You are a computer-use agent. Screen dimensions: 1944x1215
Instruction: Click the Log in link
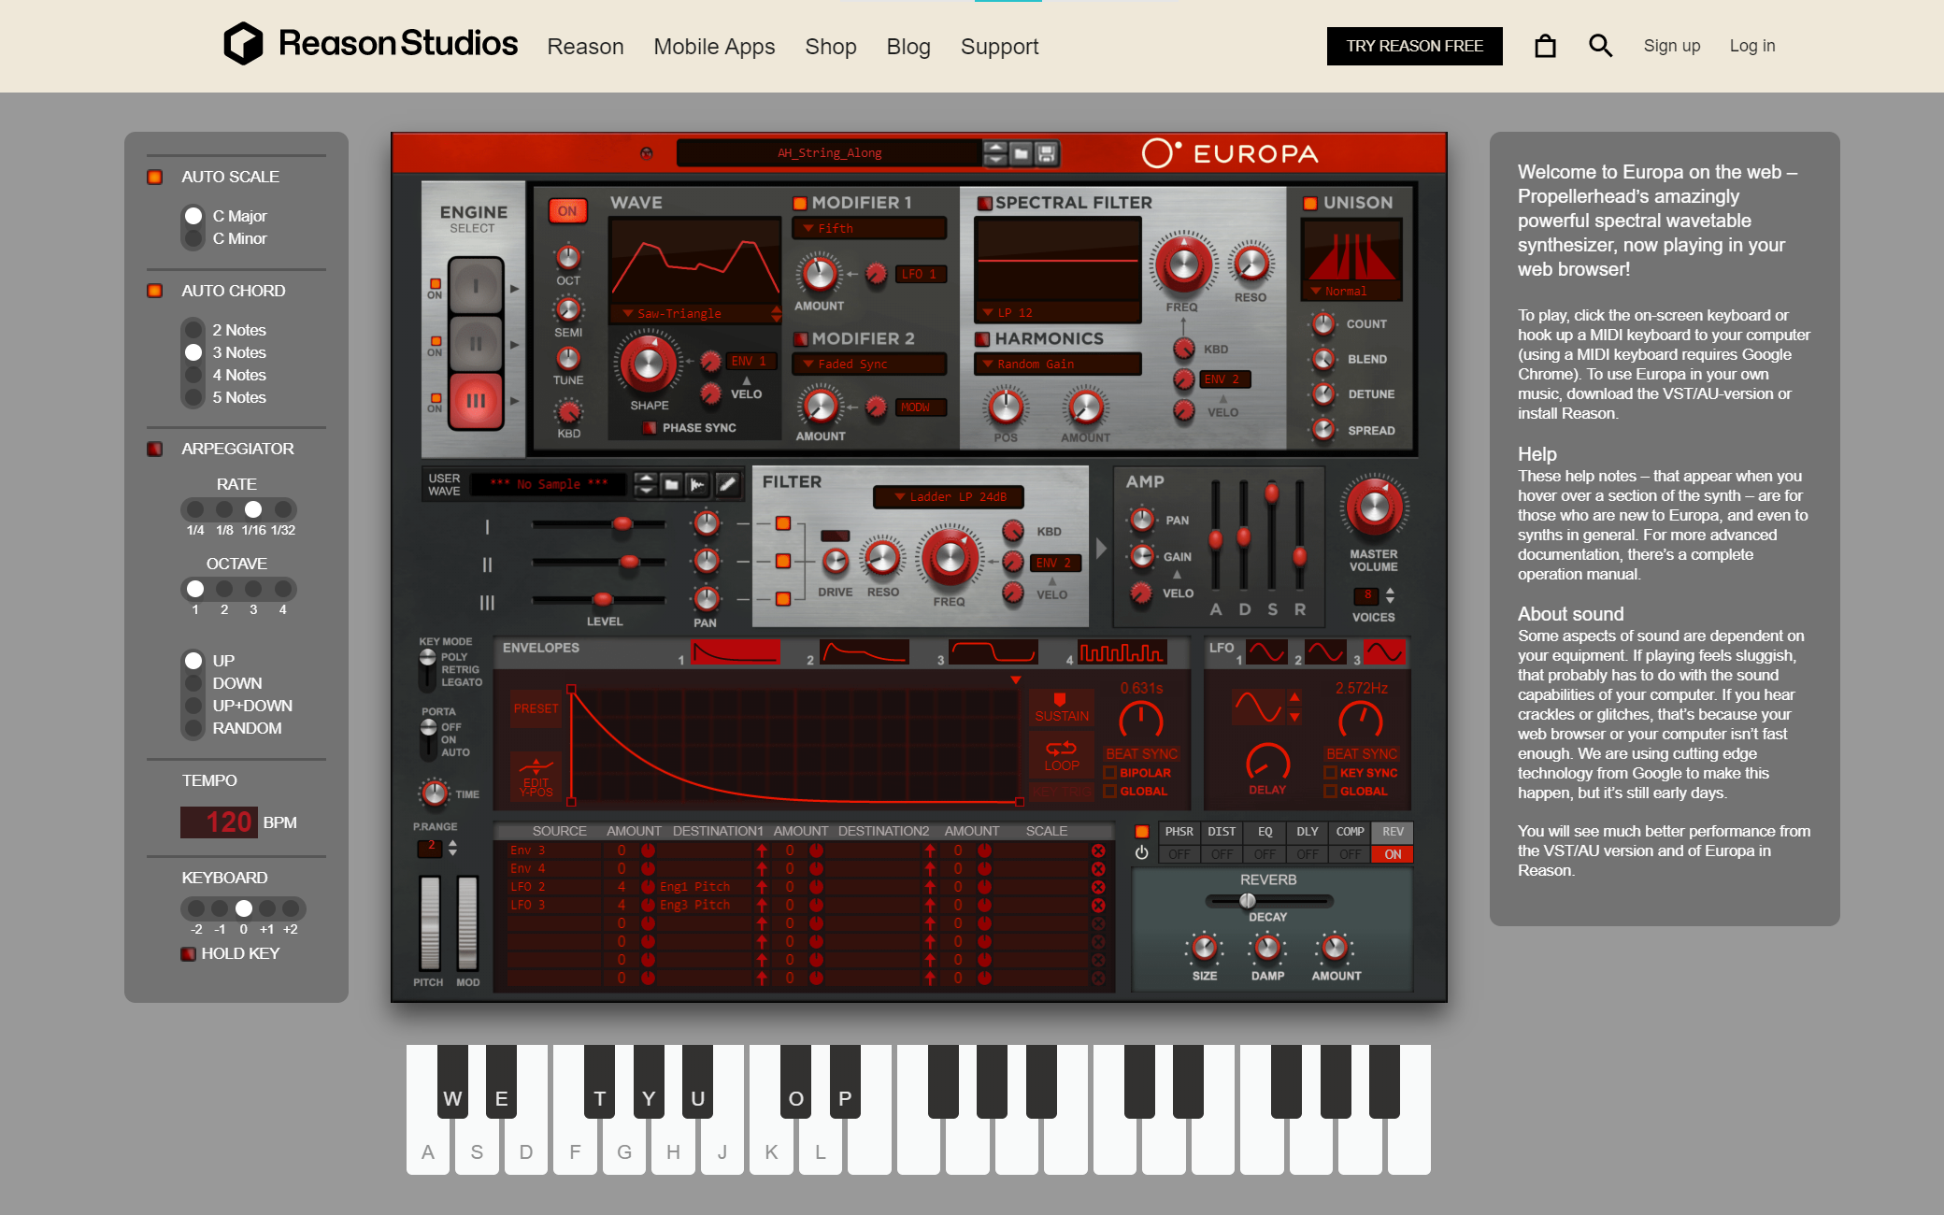coord(1751,46)
